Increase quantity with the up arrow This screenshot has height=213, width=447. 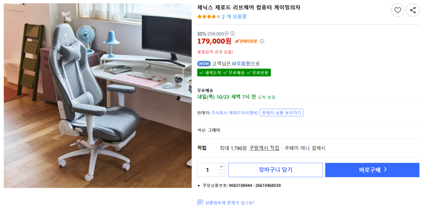[x=221, y=167]
